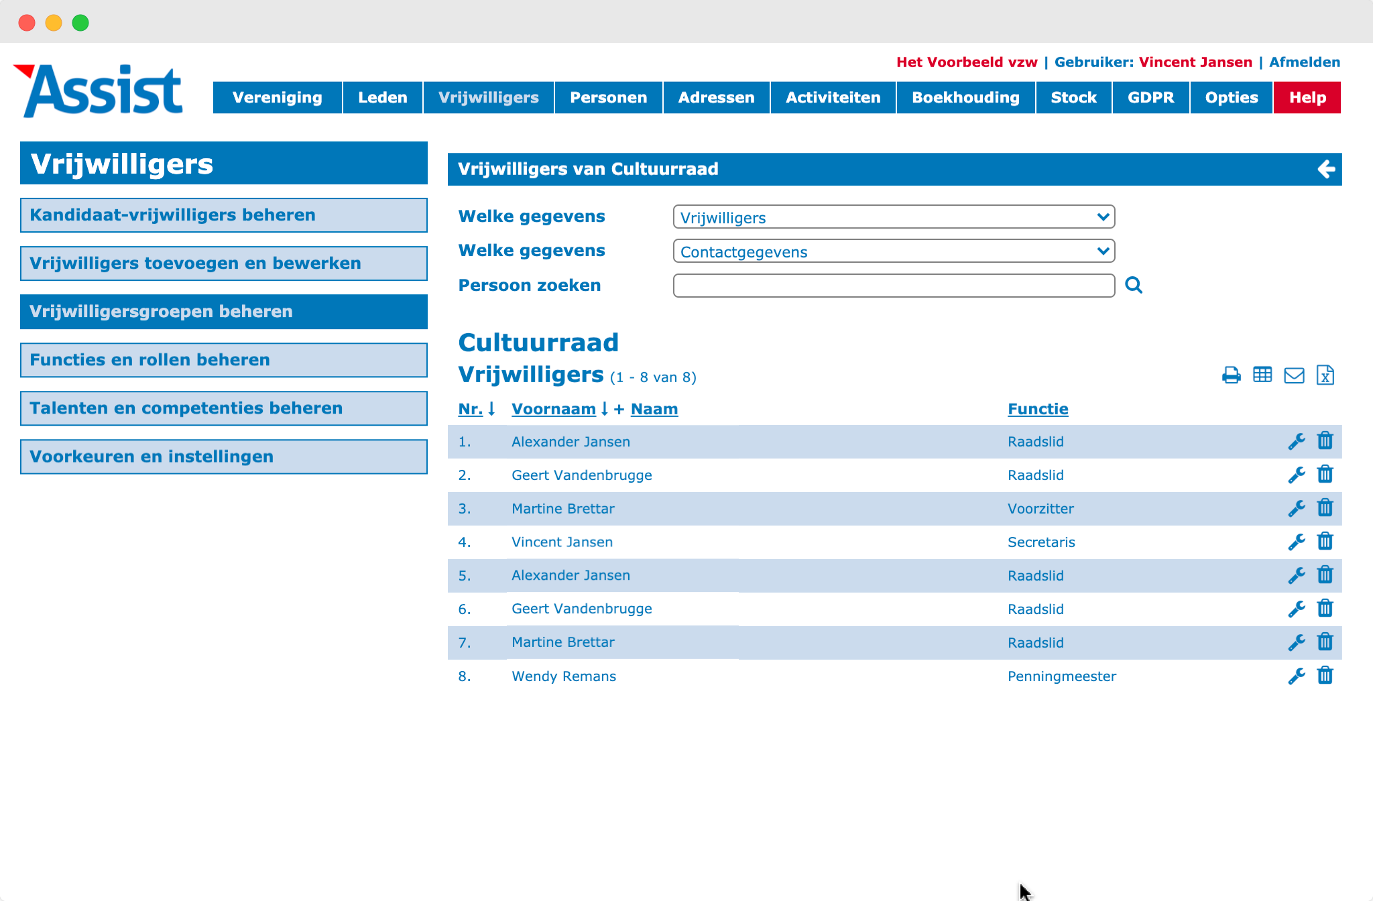Select Vrijwilligersgroepen beheren
Screen dimensions: 1373x901
point(224,312)
